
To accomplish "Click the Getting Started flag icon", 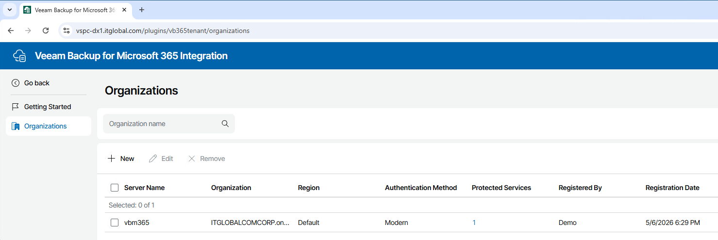I will pos(16,107).
